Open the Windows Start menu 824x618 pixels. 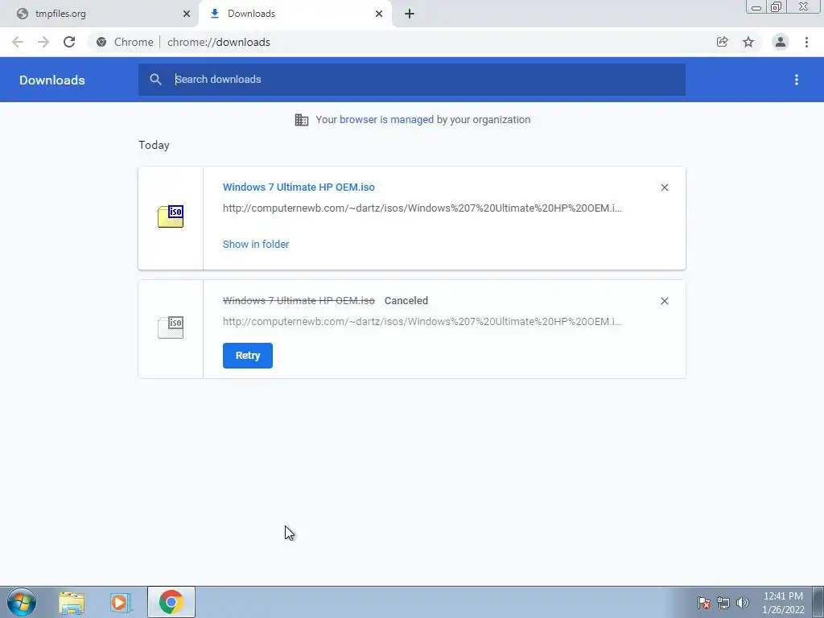tap(22, 602)
